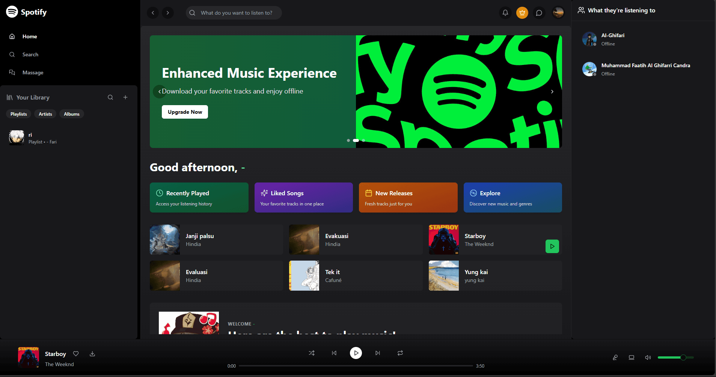Open the Evakuasi track tile
Viewport: 716px width, 377px height.
pyautogui.click(x=356, y=240)
